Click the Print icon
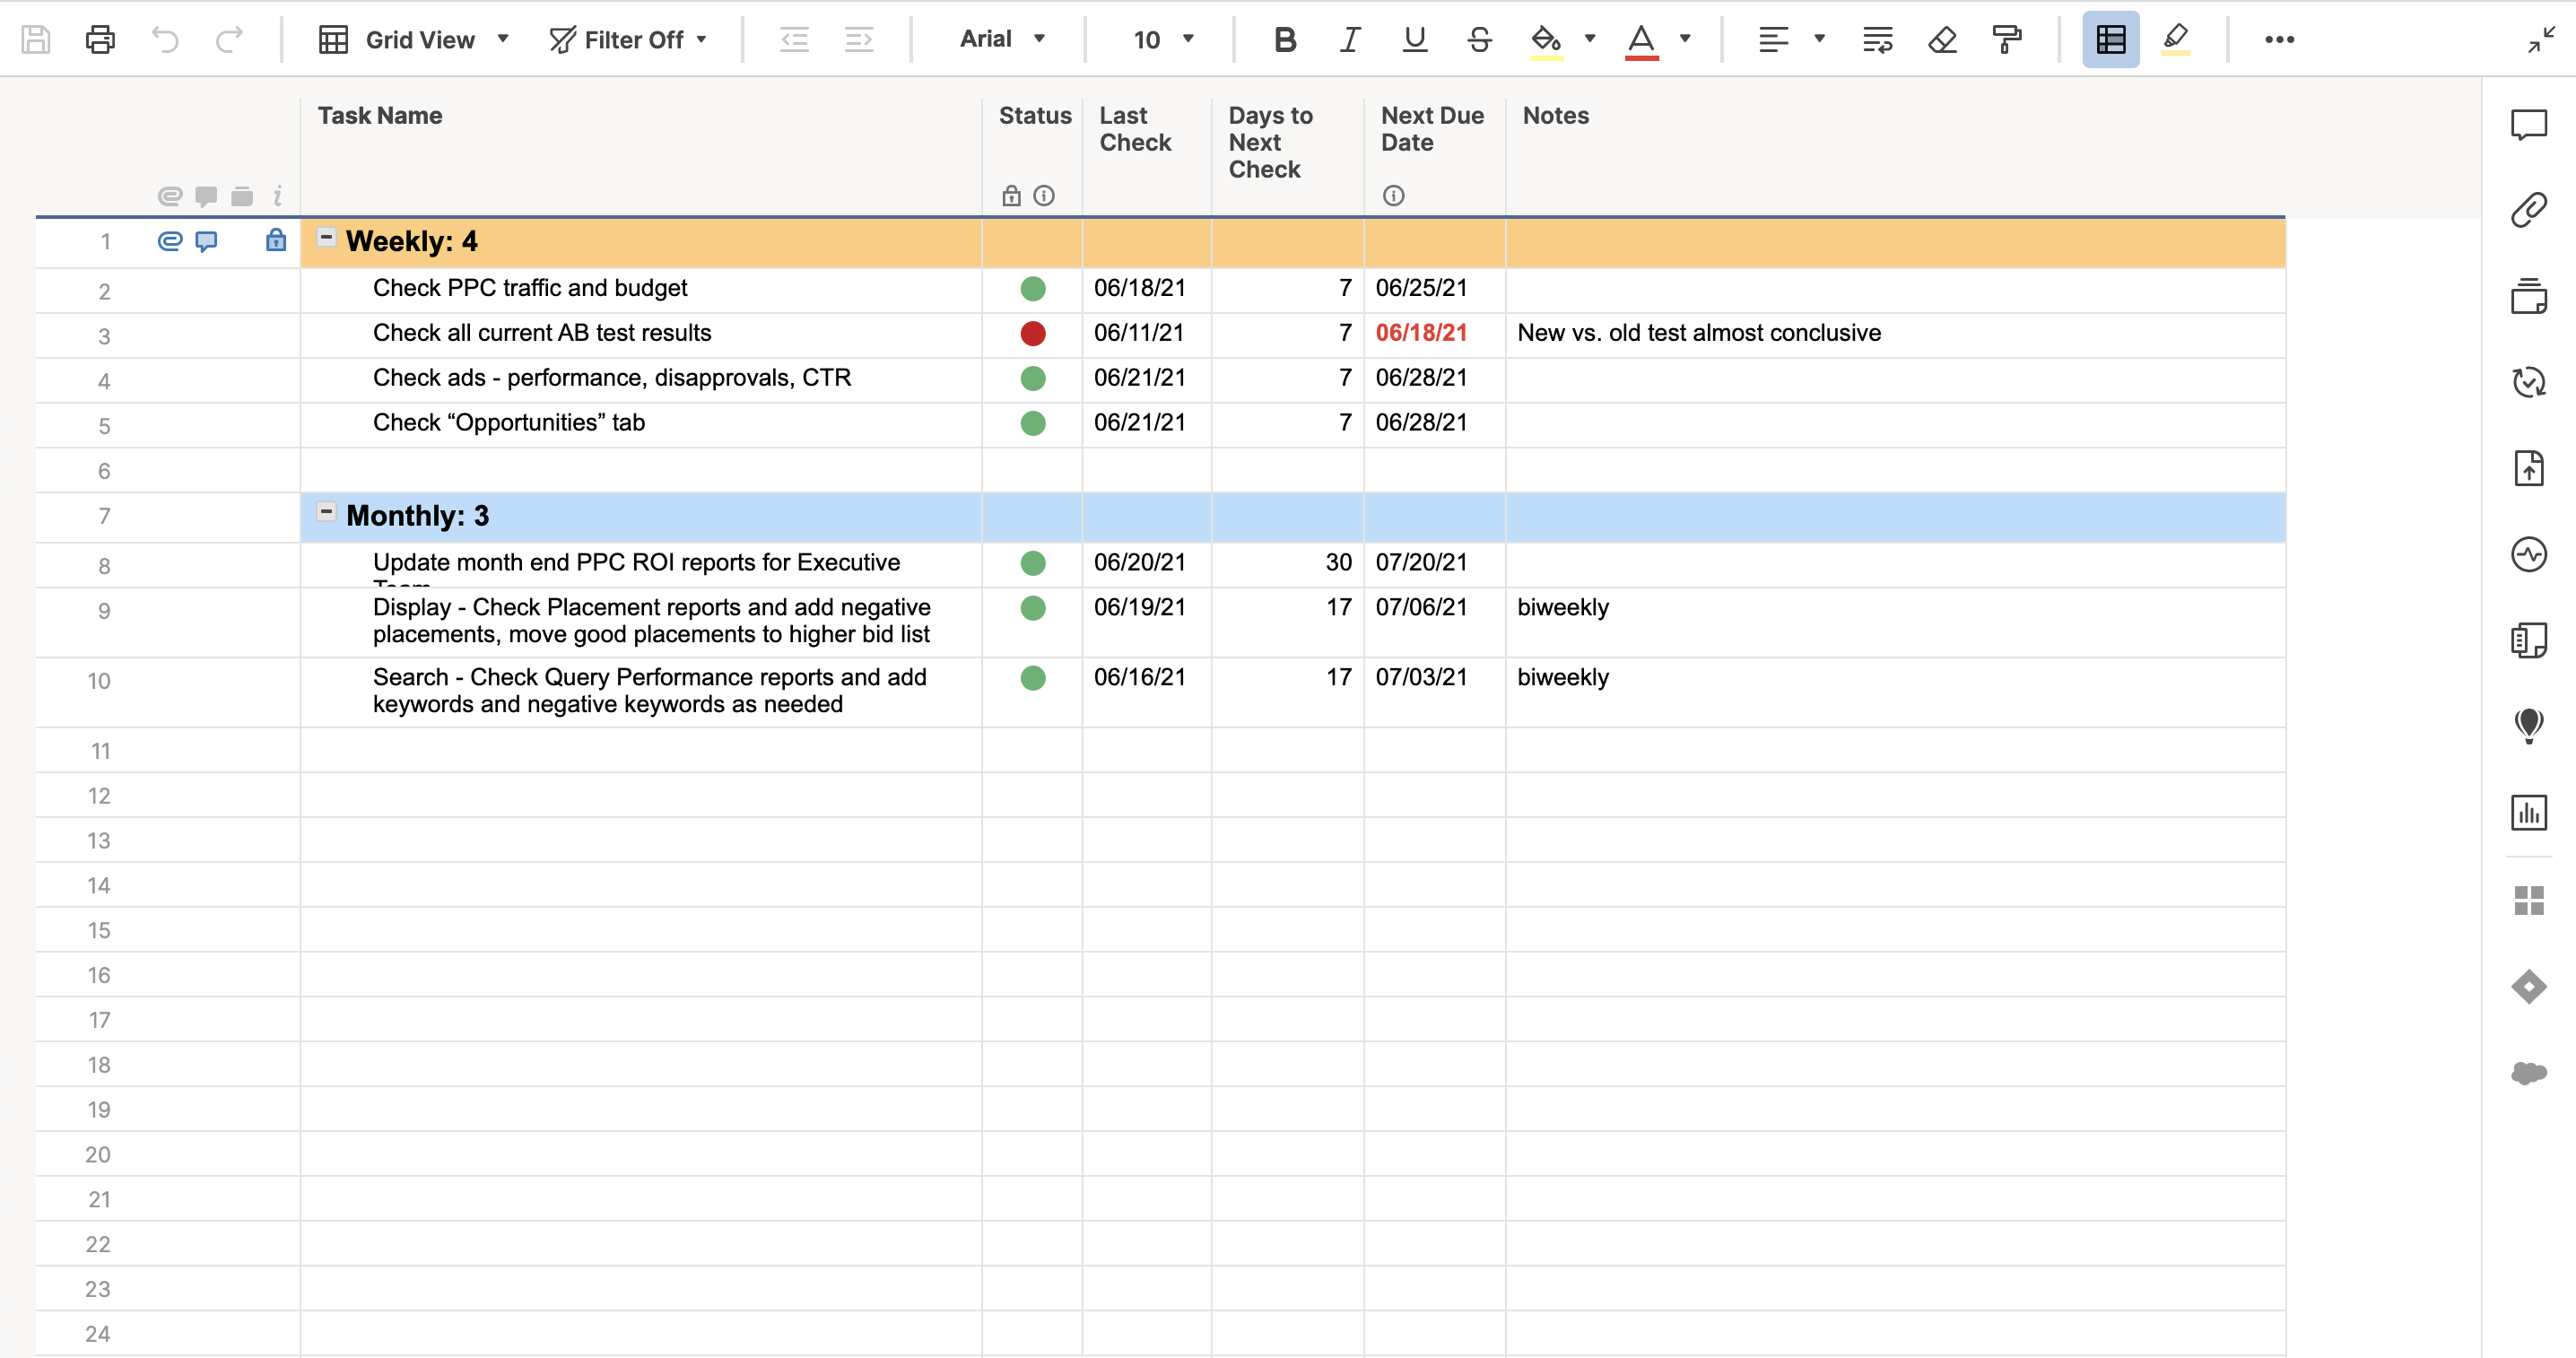Image resolution: width=2576 pixels, height=1358 pixels. pyautogui.click(x=100, y=39)
